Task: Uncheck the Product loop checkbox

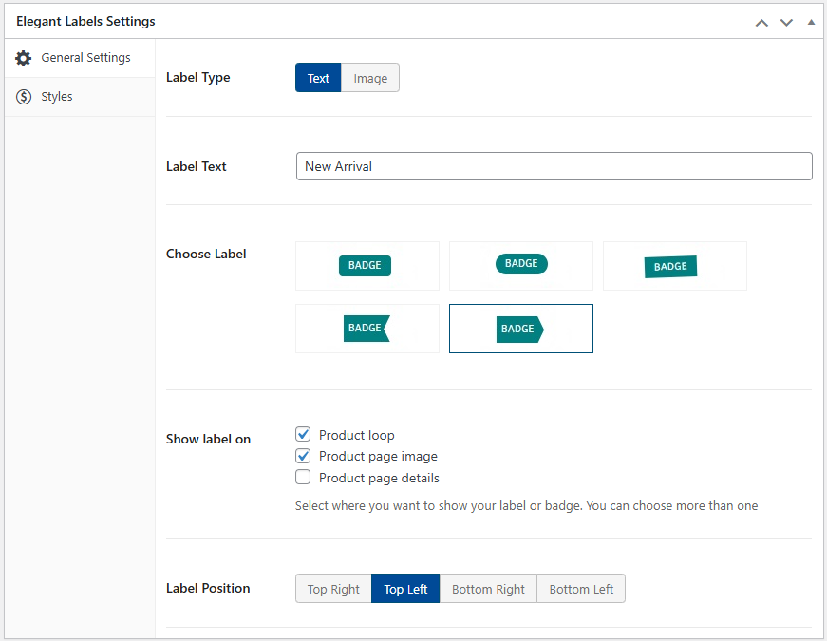Action: pos(303,435)
